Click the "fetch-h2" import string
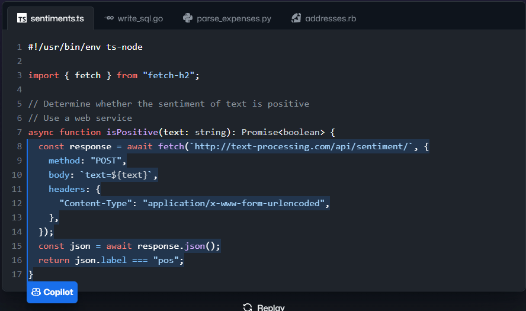This screenshot has height=311, width=526. click(x=168, y=75)
